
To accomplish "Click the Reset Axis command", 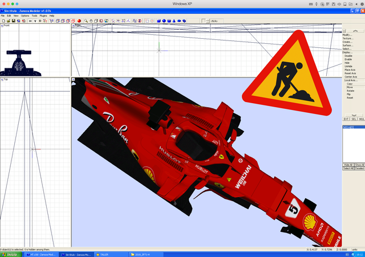I will pyautogui.click(x=350, y=74).
